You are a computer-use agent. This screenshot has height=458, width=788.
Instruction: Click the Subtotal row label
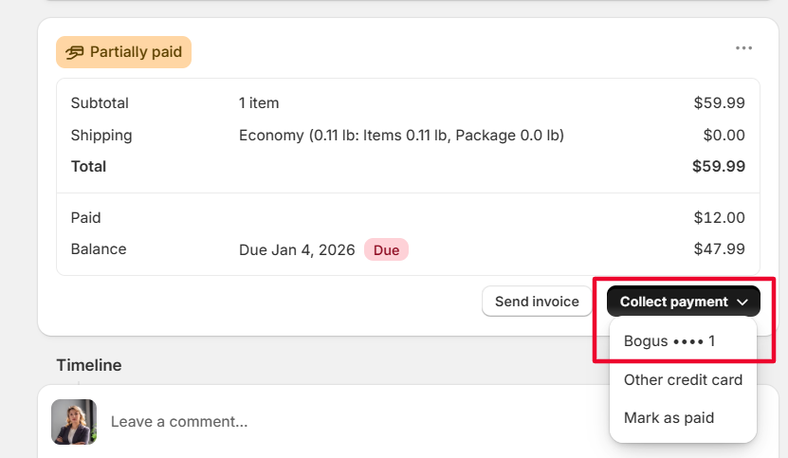coord(100,103)
